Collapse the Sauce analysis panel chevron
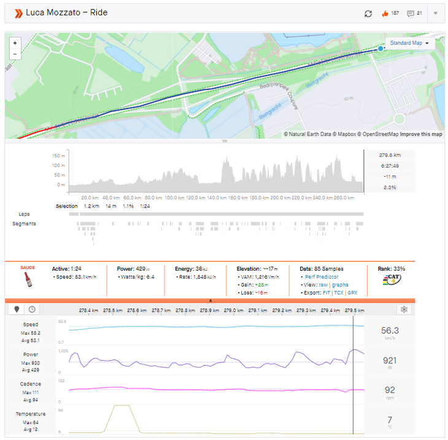Viewport: 448px width, 440px height. click(210, 301)
